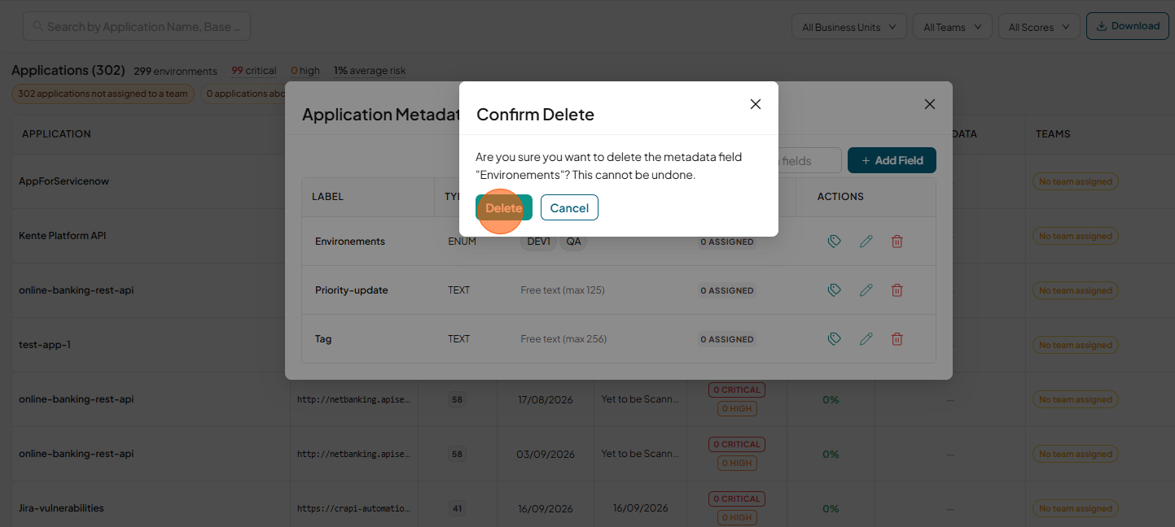The image size is (1175, 527).
Task: Click the DEV1 enum value chip
Action: pyautogui.click(x=539, y=242)
